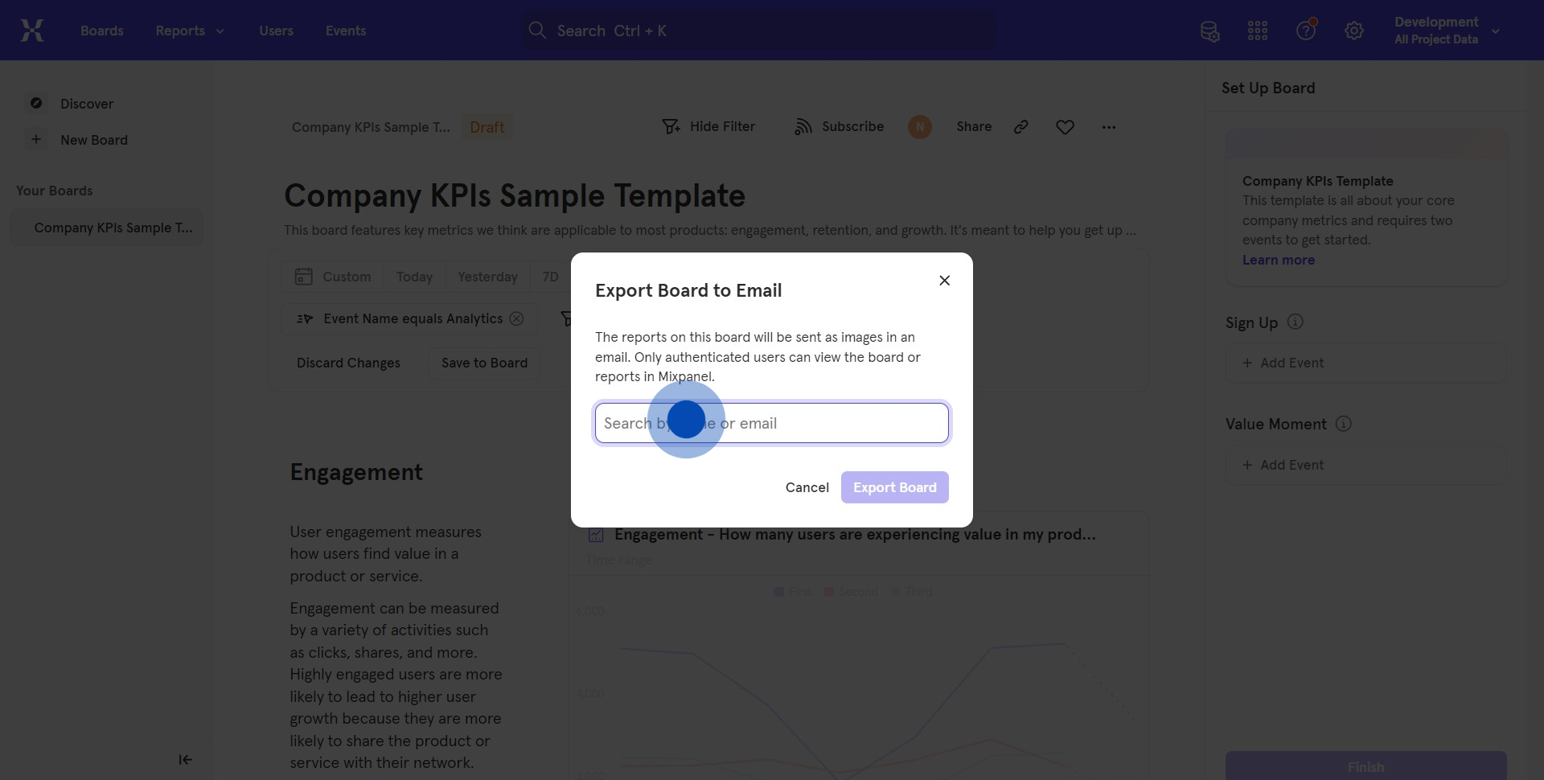Click Save to Board
This screenshot has width=1544, height=780.
(x=484, y=363)
